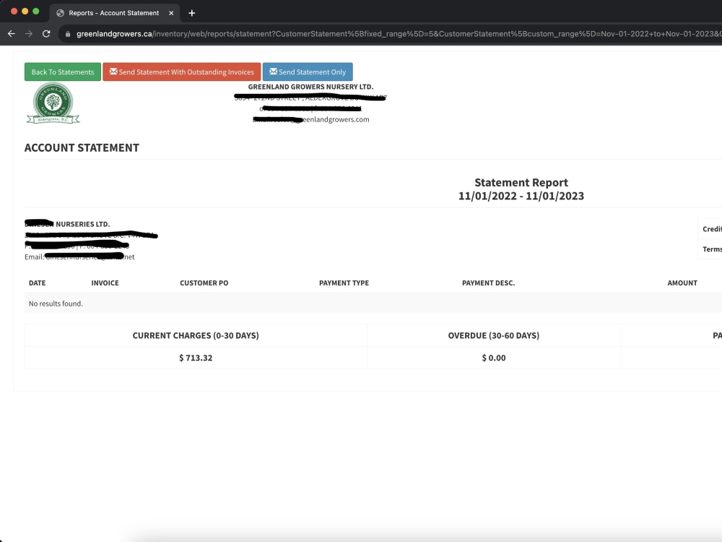
Task: Click the Statement Report title
Action: [521, 183]
